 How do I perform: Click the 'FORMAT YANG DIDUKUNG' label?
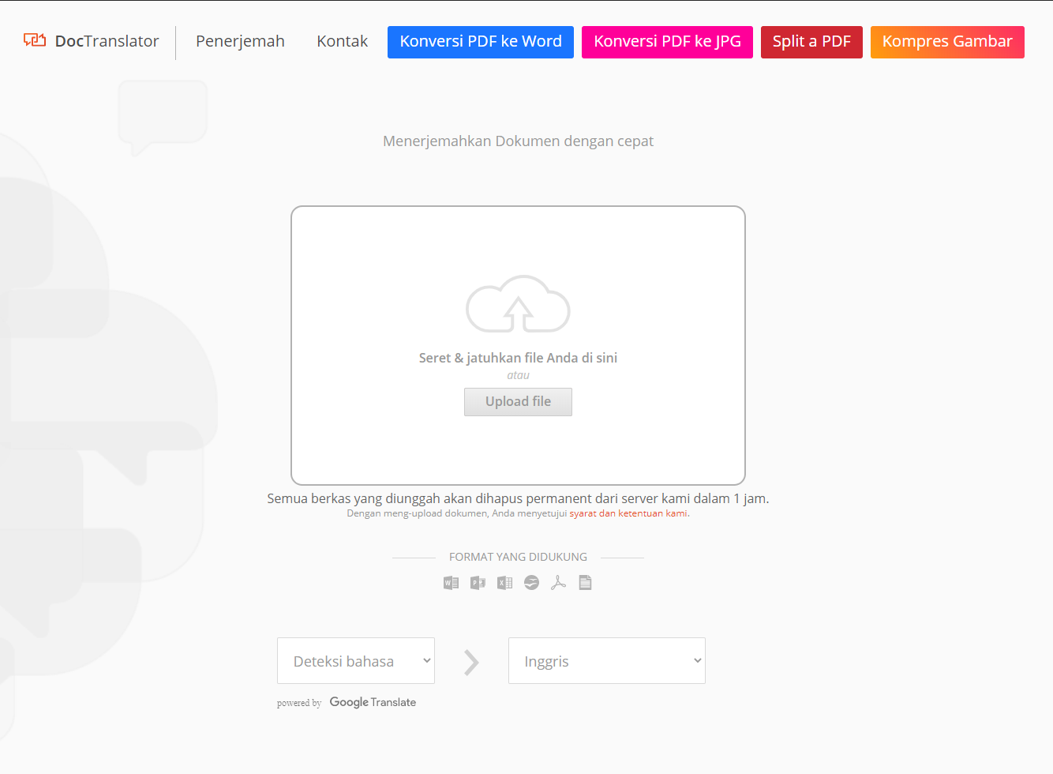point(518,557)
